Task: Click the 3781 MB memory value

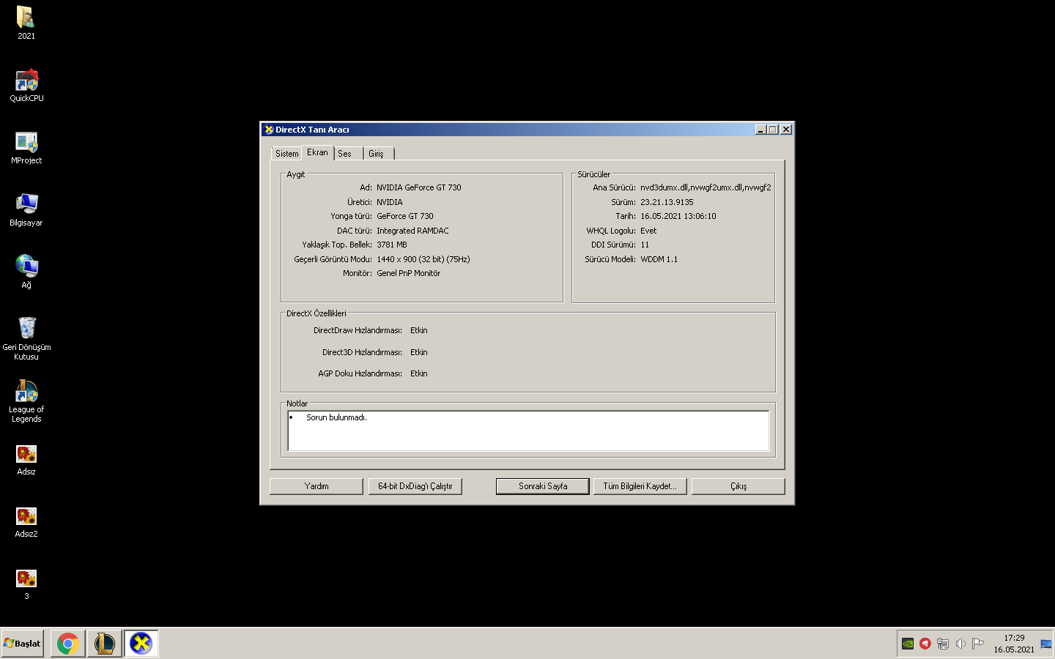Action: tap(392, 245)
